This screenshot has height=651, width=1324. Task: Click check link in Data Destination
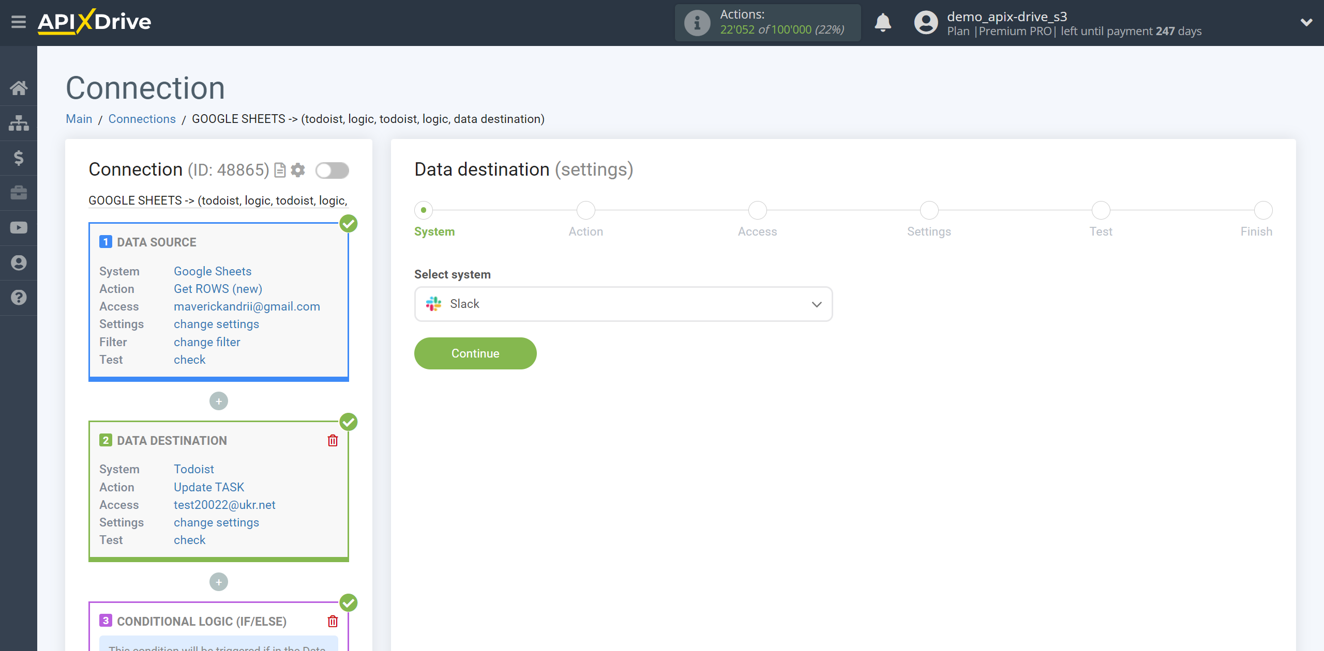point(189,540)
